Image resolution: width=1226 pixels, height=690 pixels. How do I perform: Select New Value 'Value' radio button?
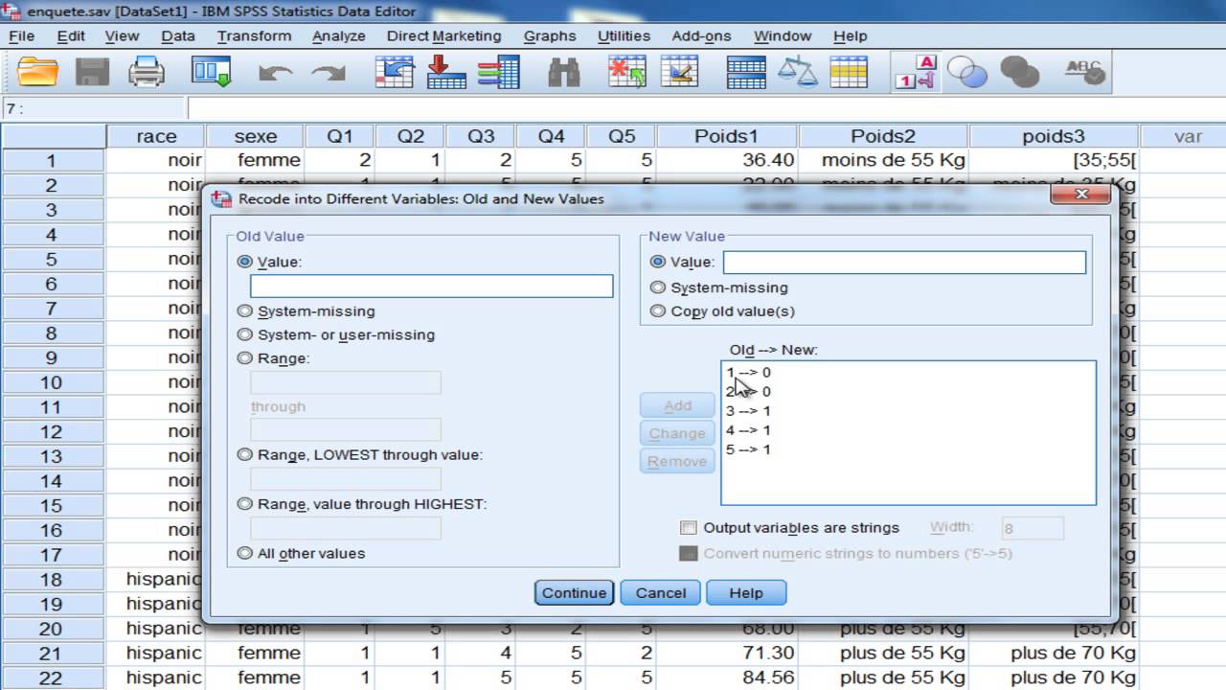point(658,262)
